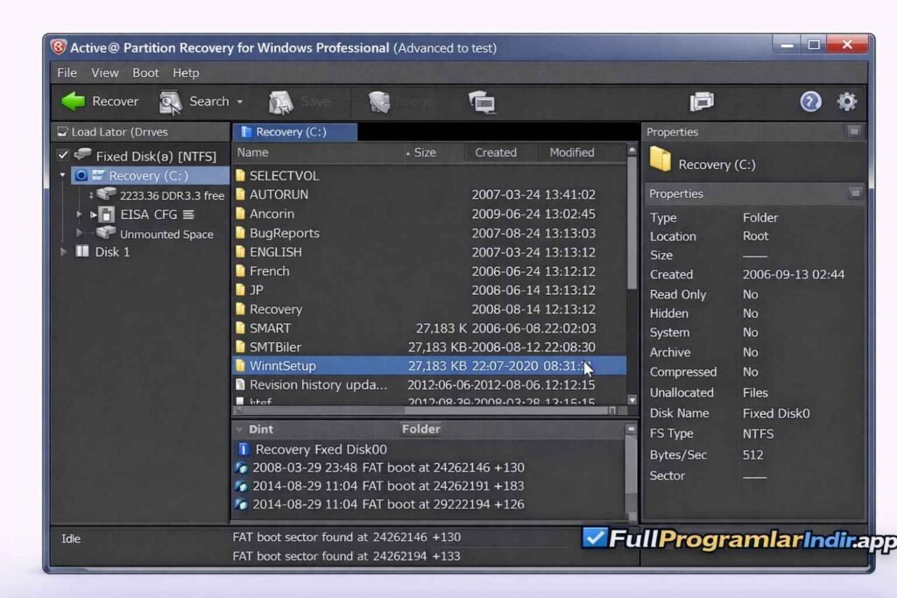Click the display icon next to Image tool
The width and height of the screenshot is (897, 598).
point(482,102)
